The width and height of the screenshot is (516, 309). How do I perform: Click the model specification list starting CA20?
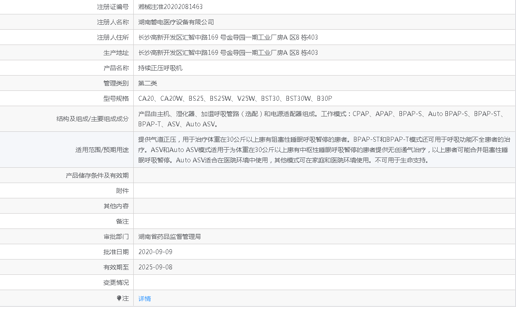point(235,99)
